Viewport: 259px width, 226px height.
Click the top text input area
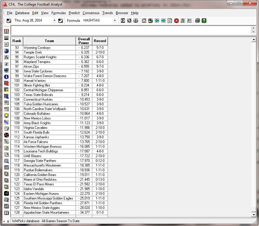point(131,30)
